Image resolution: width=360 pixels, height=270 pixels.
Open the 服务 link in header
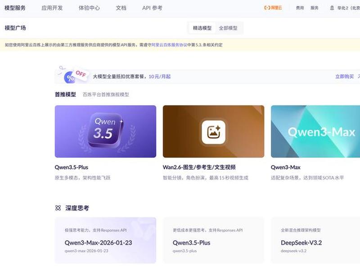(x=315, y=8)
